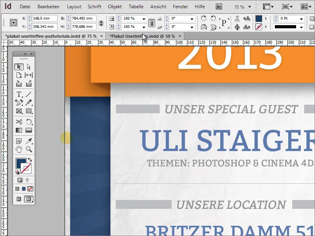Choose the Rectangle Frame tool

[19, 111]
